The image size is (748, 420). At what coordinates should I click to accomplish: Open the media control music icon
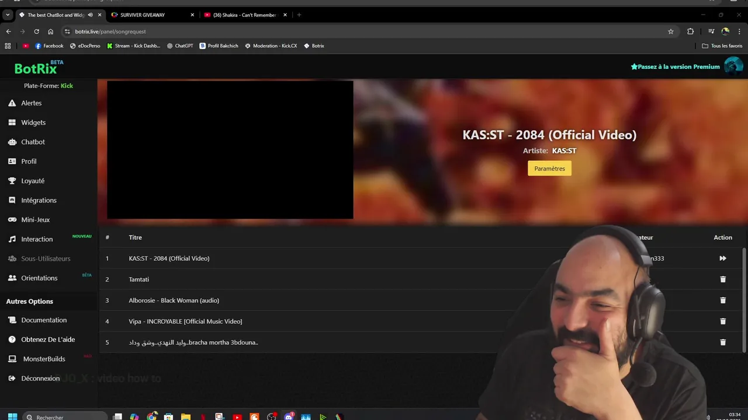coord(711,32)
